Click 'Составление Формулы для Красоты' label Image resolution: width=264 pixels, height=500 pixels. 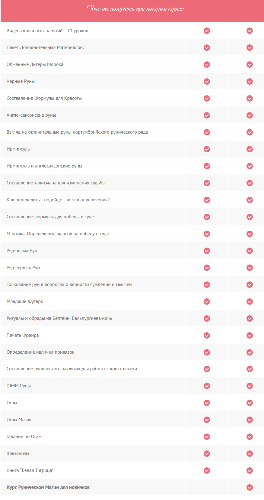coord(44,98)
